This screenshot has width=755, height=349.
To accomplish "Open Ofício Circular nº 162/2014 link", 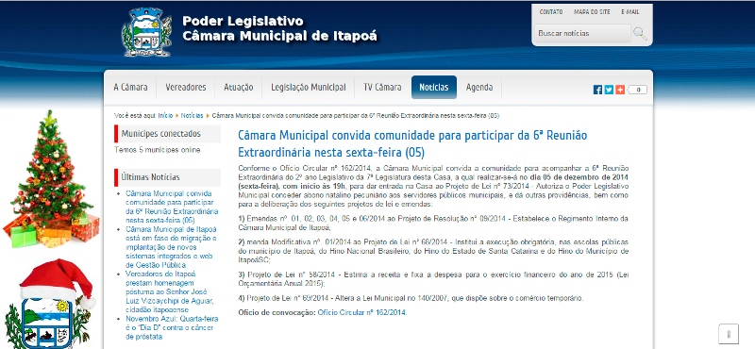I will (362, 312).
